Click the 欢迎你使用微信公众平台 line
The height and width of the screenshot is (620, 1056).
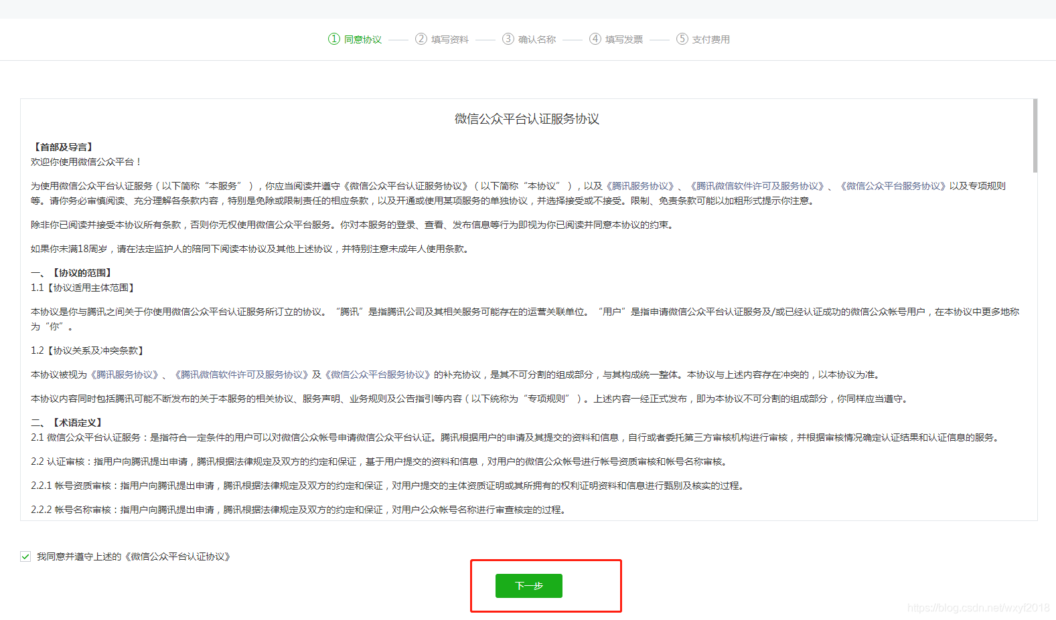click(86, 162)
